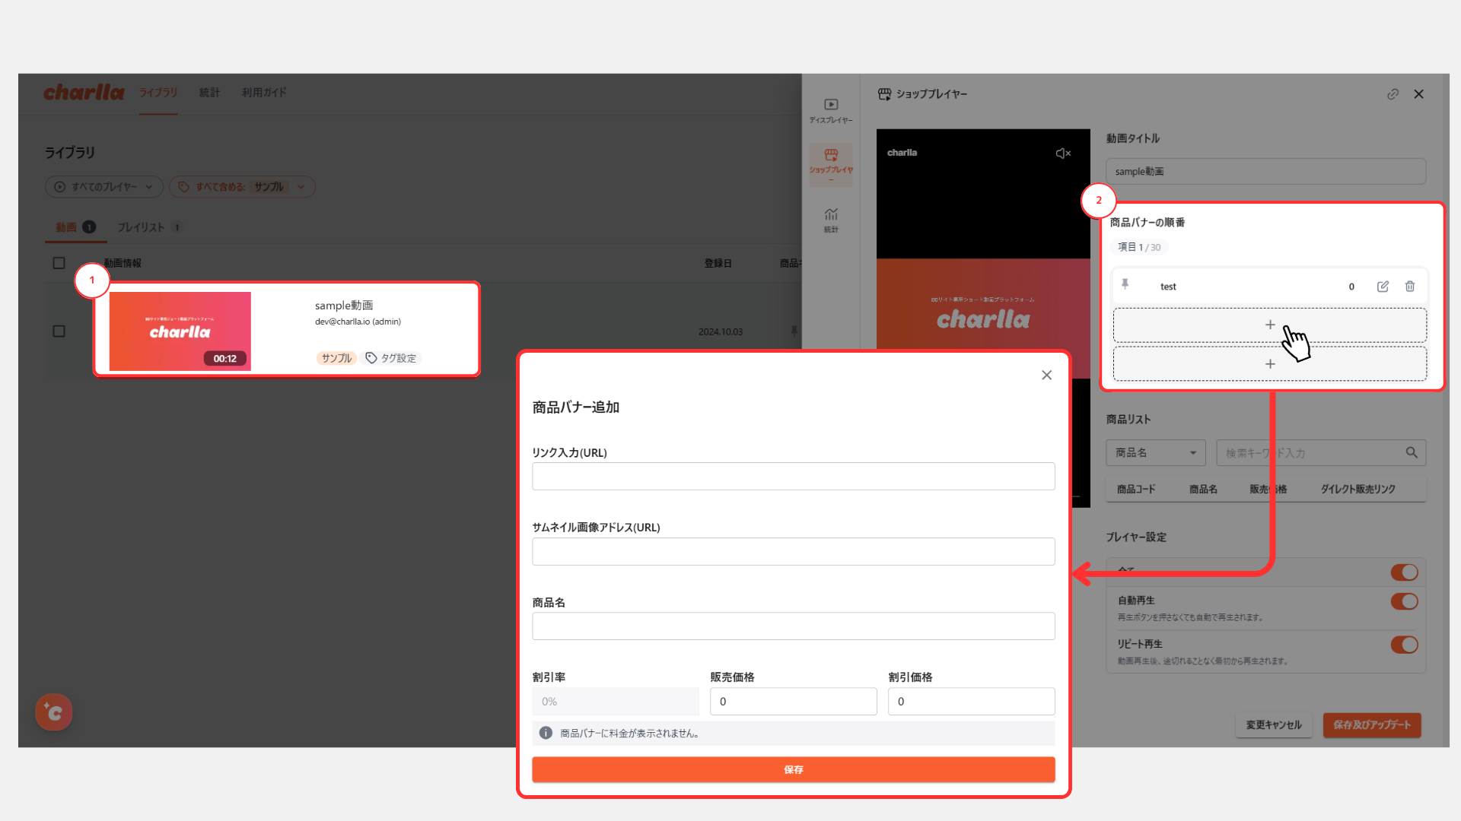Expand the すべてのプレイヤー filter dropdown
1461x821 pixels.
point(103,187)
